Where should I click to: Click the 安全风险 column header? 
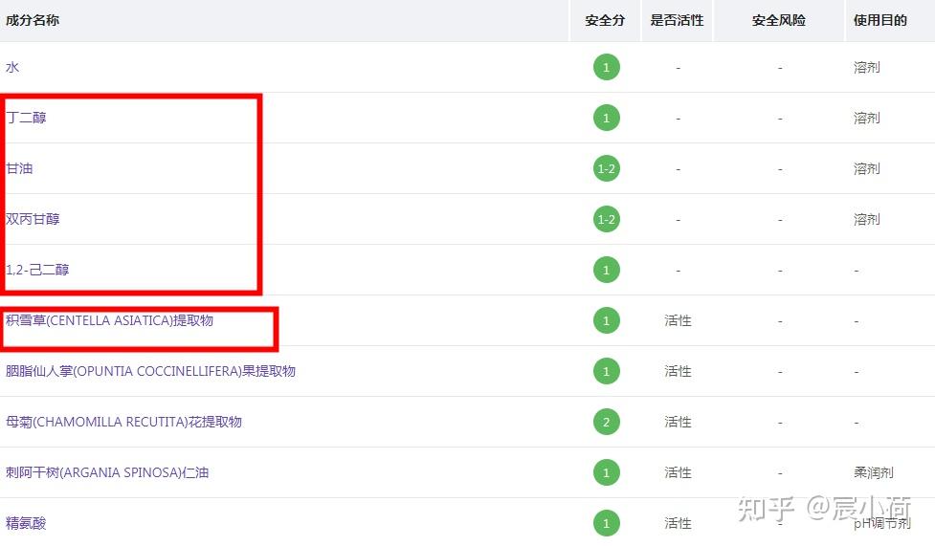click(779, 20)
